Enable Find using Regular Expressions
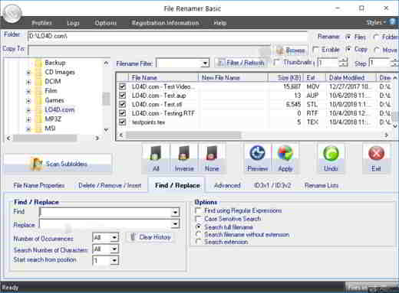Image resolution: width=399 pixels, height=293 pixels. click(198, 210)
